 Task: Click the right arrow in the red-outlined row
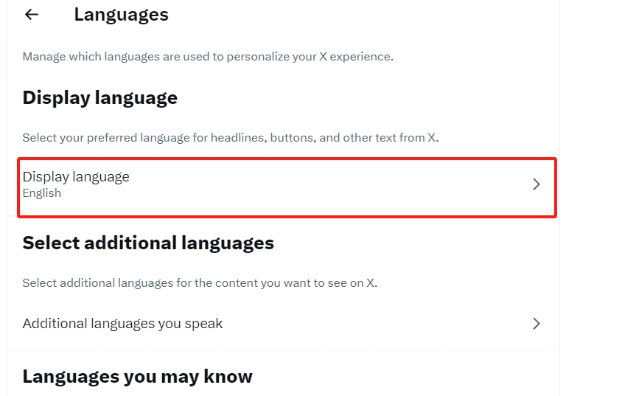[537, 184]
